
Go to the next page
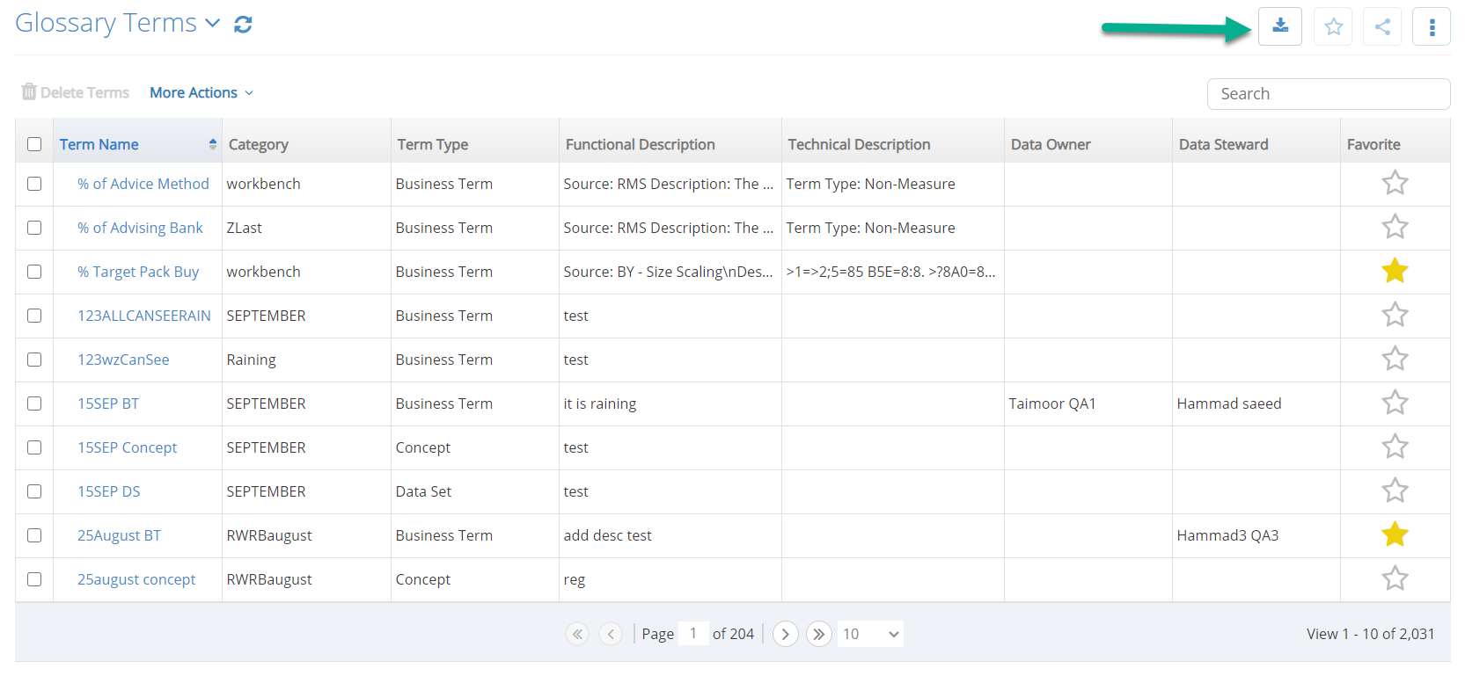pyautogui.click(x=786, y=634)
